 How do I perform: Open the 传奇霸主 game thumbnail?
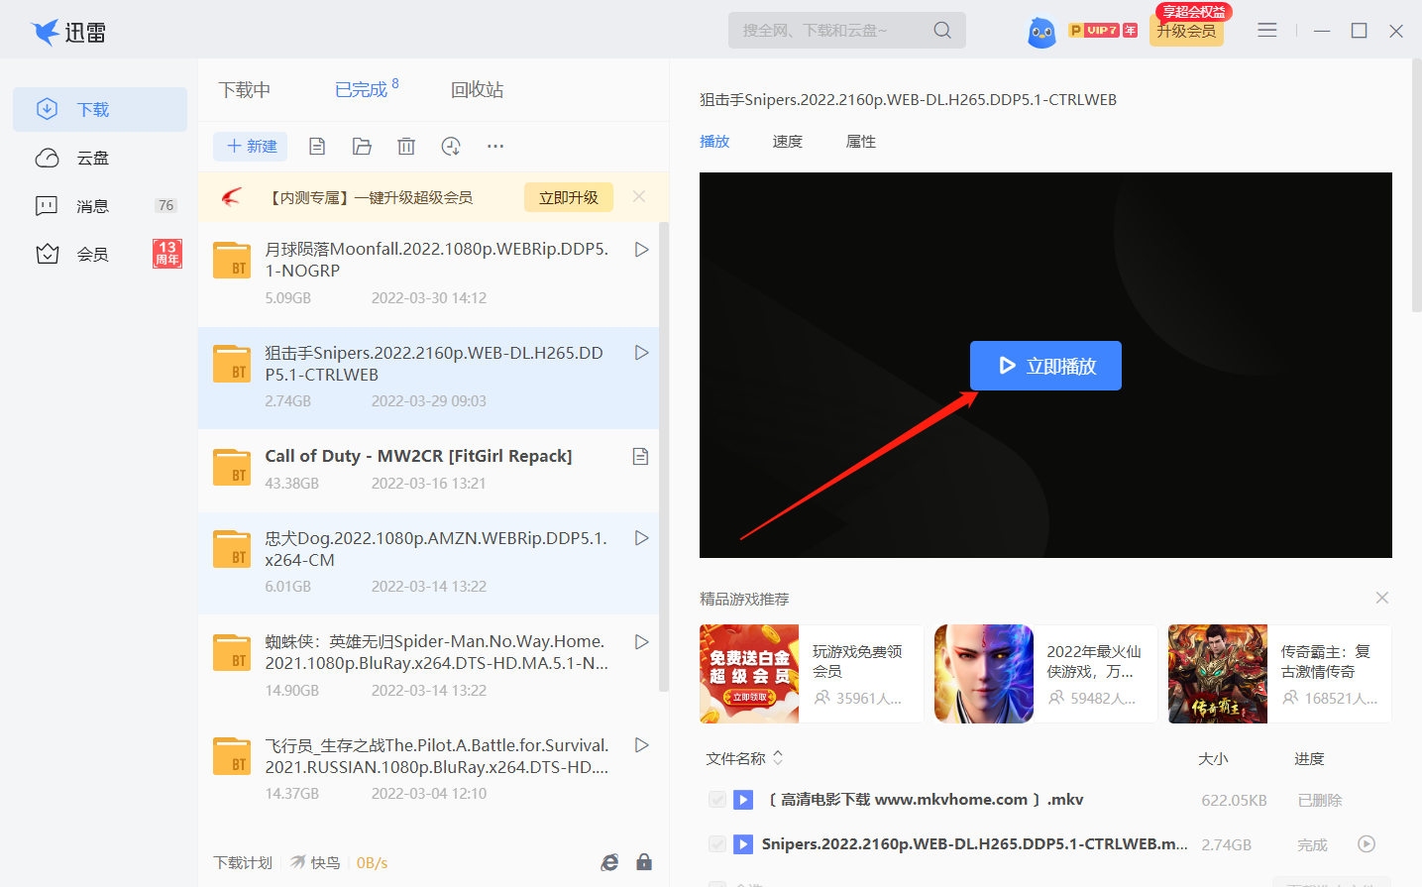click(x=1217, y=674)
